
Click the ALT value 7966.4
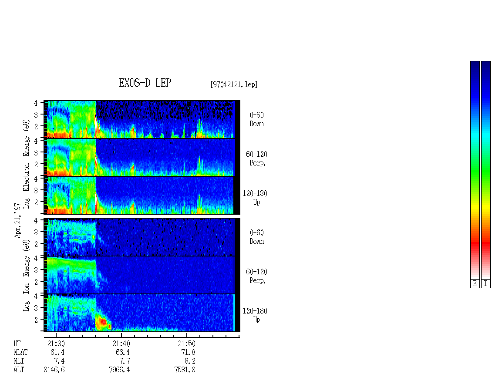[120, 370]
